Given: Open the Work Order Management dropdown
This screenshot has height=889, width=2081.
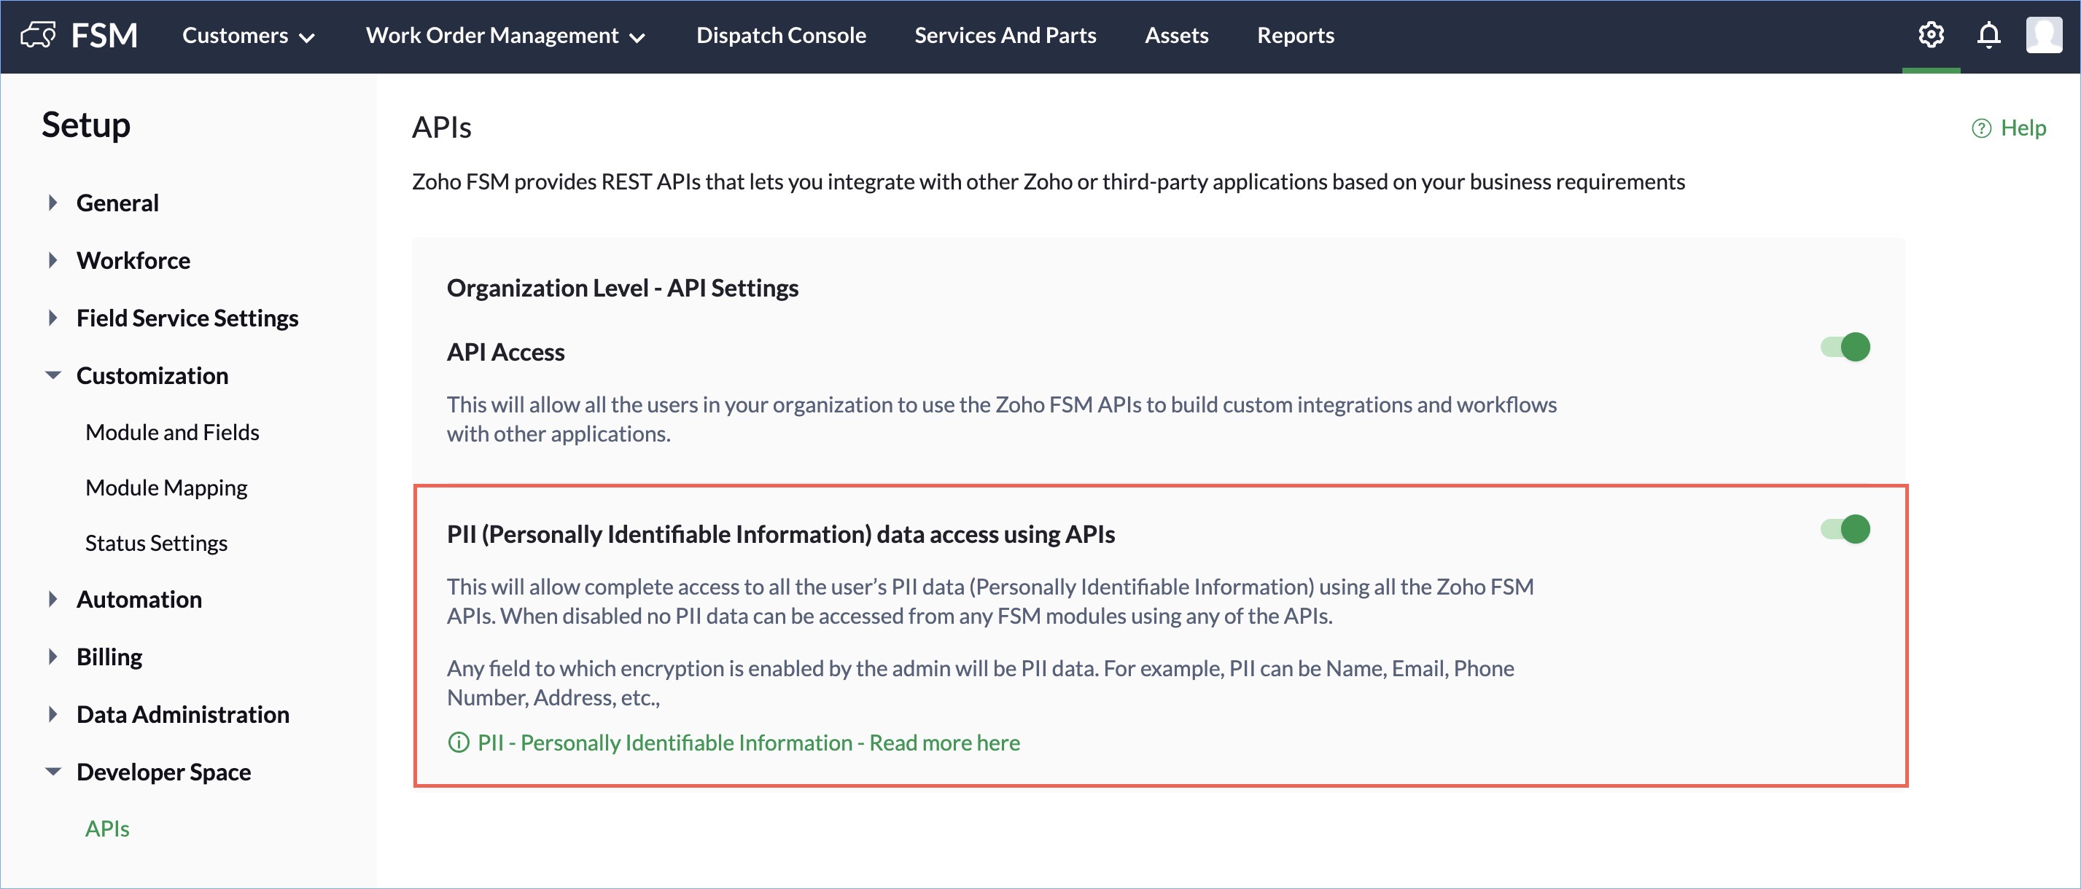Looking at the screenshot, I should [505, 36].
